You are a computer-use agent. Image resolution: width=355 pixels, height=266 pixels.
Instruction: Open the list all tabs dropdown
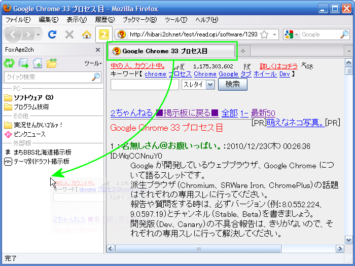[x=349, y=51]
